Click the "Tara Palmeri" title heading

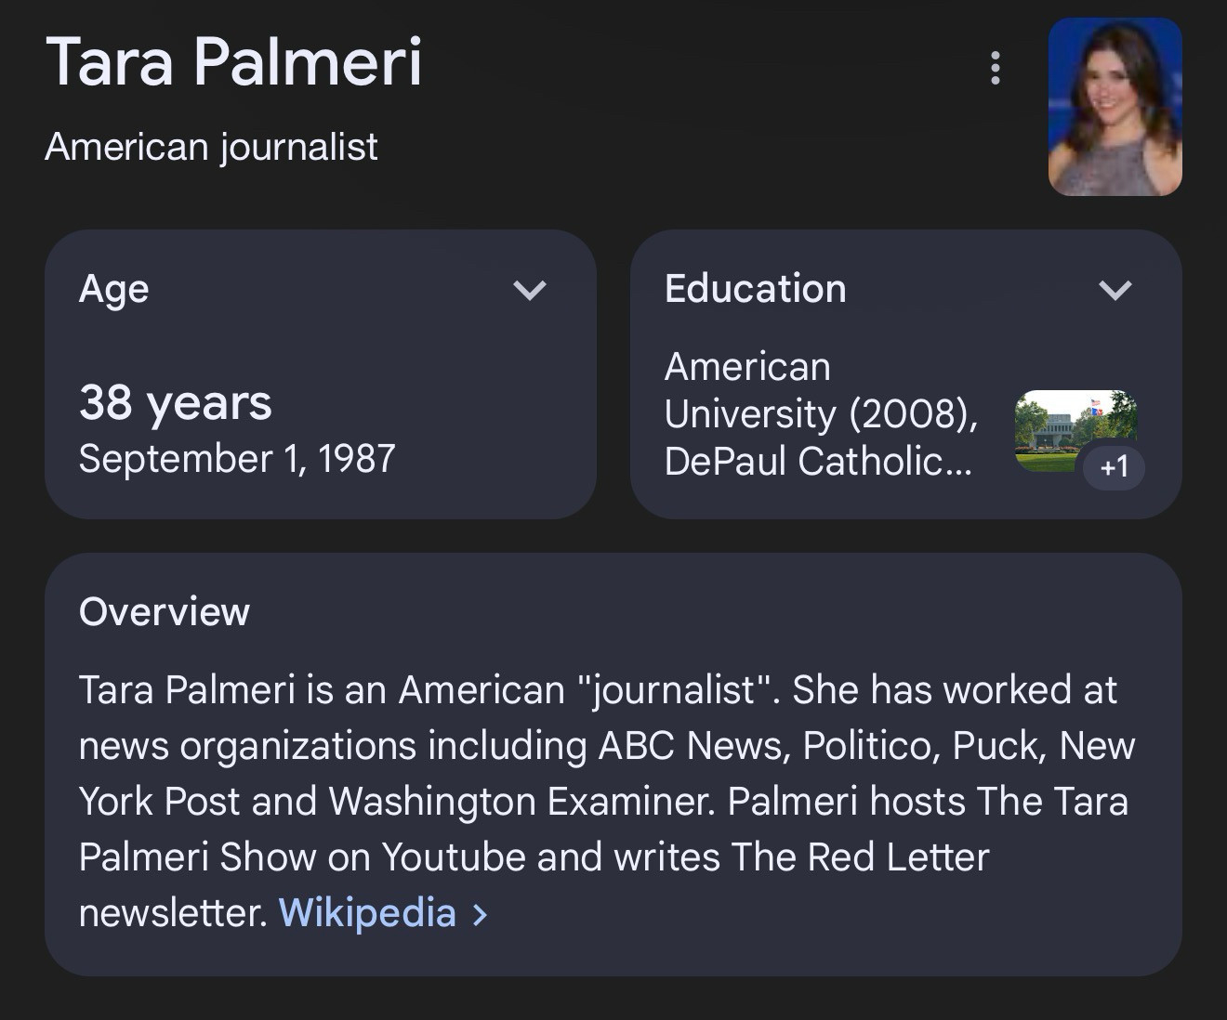coord(234,63)
